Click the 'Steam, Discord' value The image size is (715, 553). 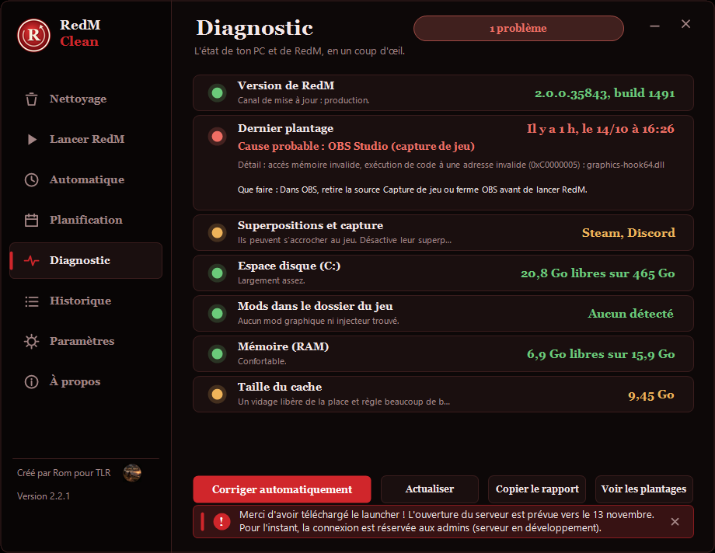click(x=629, y=233)
